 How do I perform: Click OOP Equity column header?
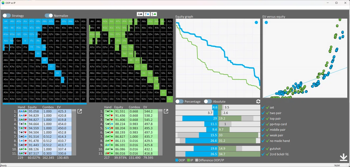[x=33, y=107]
